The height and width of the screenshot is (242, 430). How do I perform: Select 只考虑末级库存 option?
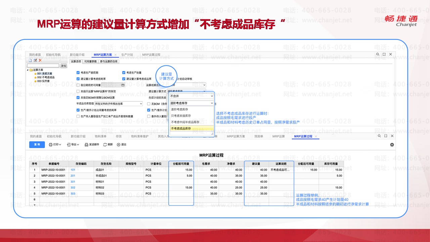pyautogui.click(x=191, y=116)
